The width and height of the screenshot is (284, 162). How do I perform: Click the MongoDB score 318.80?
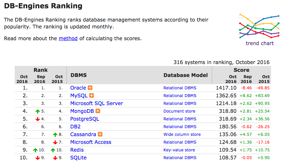[228, 111]
